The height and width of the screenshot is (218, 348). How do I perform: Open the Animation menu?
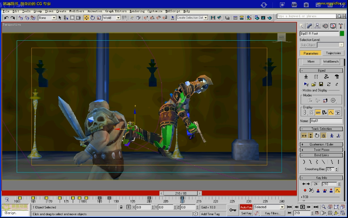95,11
